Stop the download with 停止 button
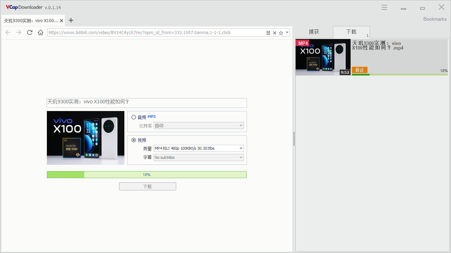Viewport: 451px width, 253px height. coord(360,70)
